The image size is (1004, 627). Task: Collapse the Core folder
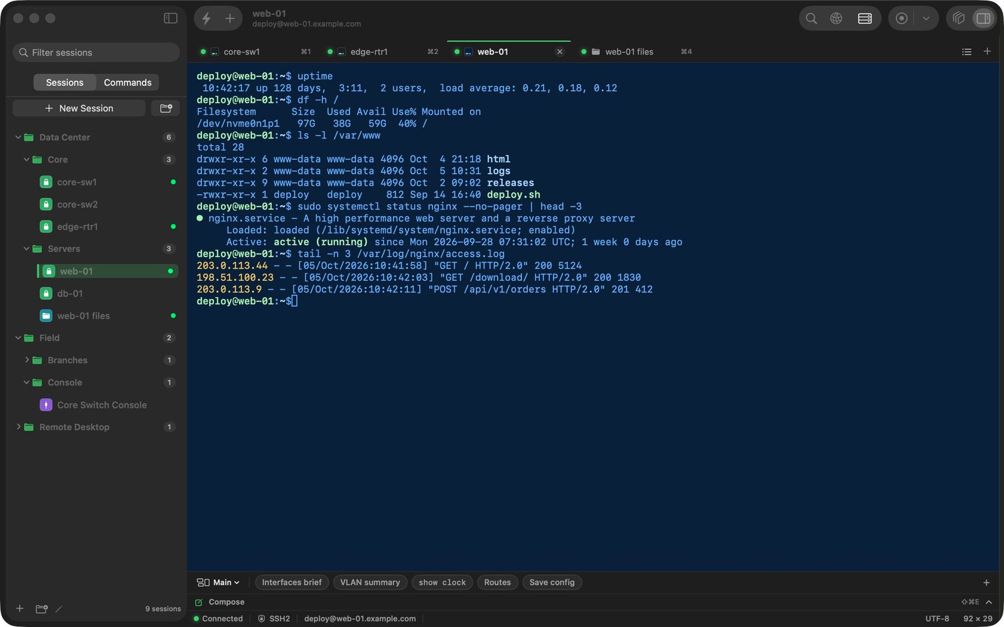(x=26, y=160)
